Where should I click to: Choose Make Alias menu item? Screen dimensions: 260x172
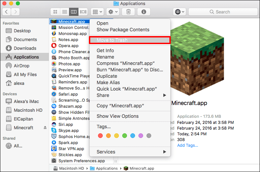point(130,82)
